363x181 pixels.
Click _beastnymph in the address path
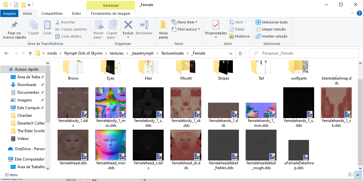click(142, 53)
